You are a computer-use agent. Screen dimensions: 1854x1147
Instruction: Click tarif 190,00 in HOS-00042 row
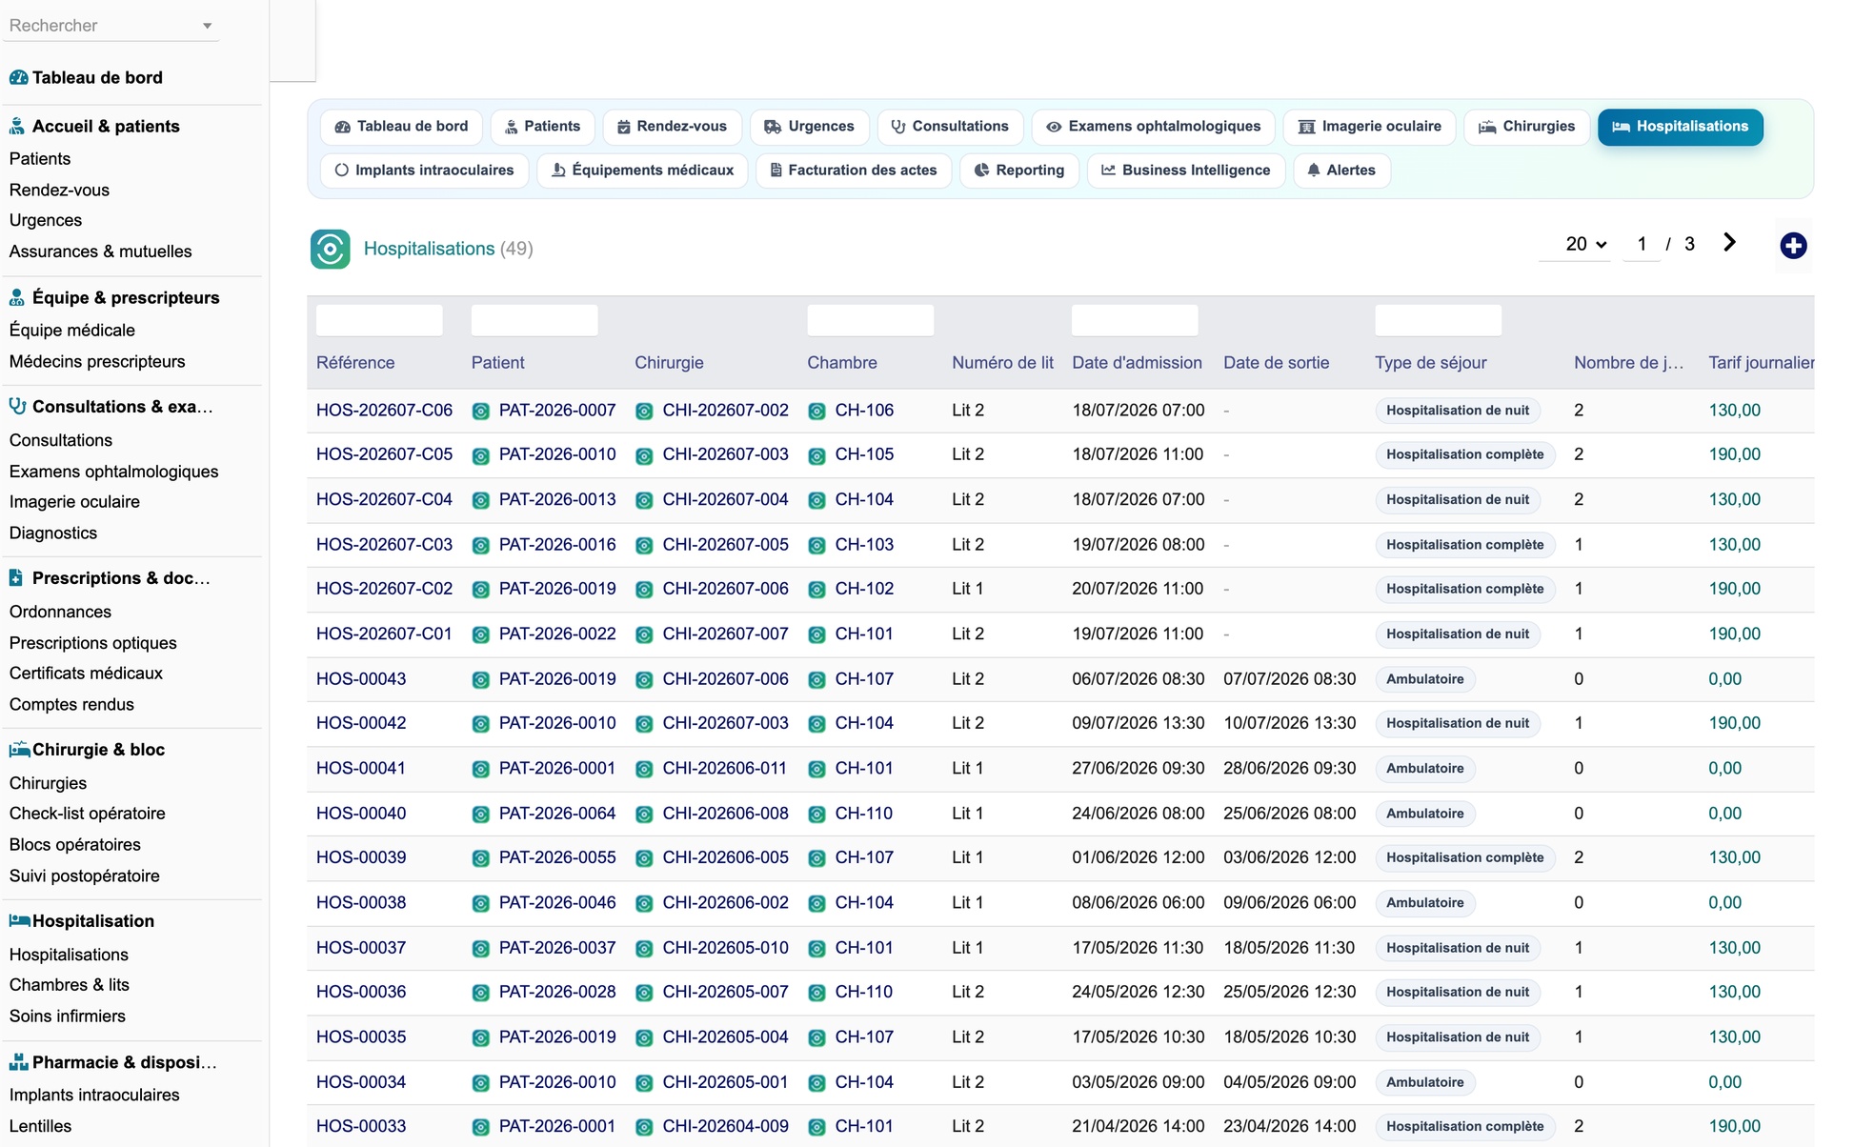click(x=1734, y=724)
